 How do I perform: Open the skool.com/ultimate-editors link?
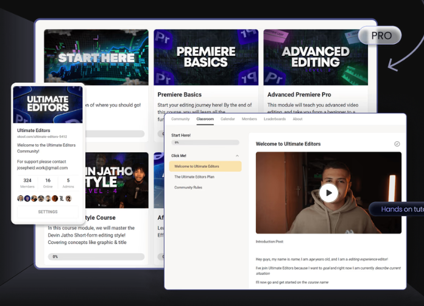(x=42, y=137)
